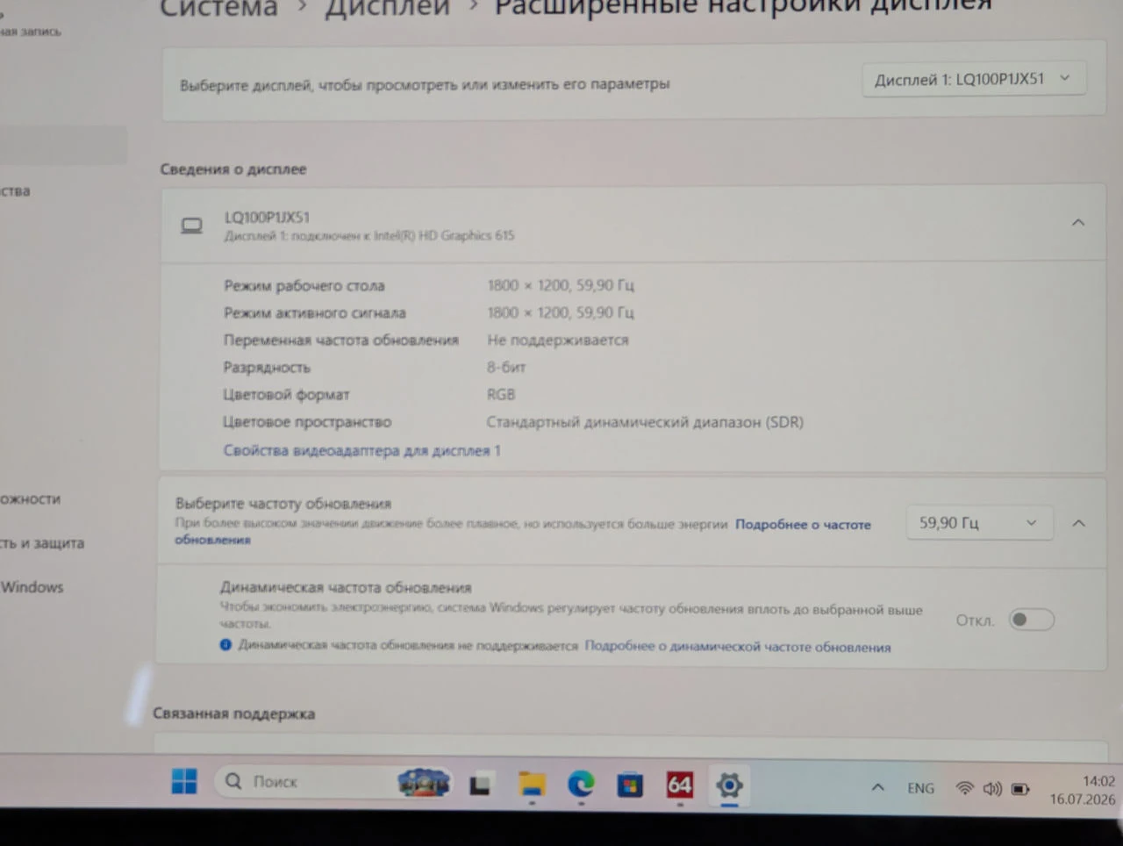Click the Не поддерживается value

point(558,340)
